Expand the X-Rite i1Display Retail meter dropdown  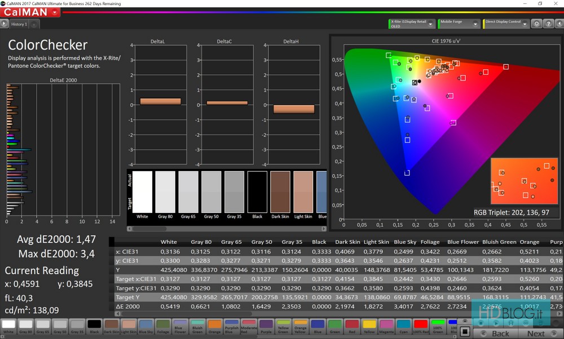click(x=431, y=24)
